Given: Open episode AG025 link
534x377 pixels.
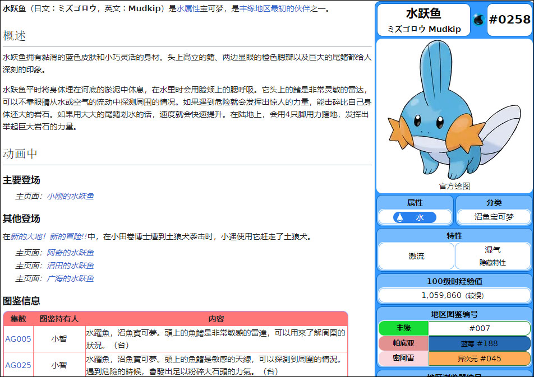Looking at the screenshot, I should tap(18, 365).
